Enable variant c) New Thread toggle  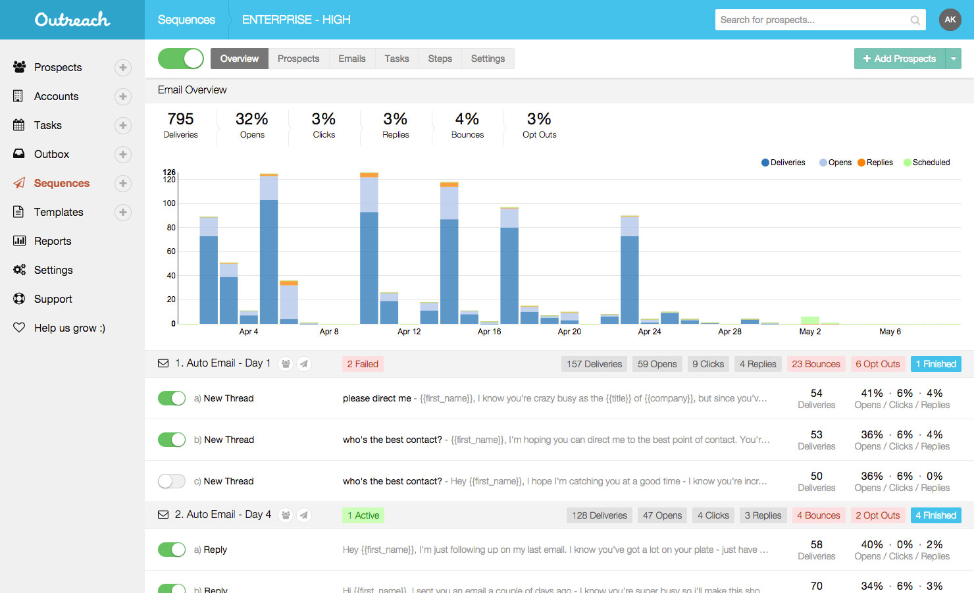[172, 481]
